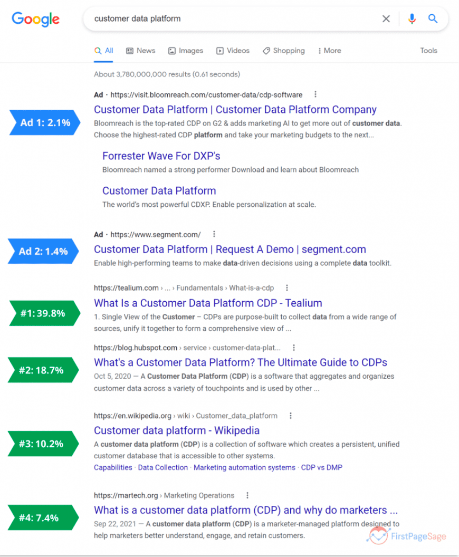Open Forrester Wave For DXP's sitelink
The image size is (459, 557).
point(161,156)
